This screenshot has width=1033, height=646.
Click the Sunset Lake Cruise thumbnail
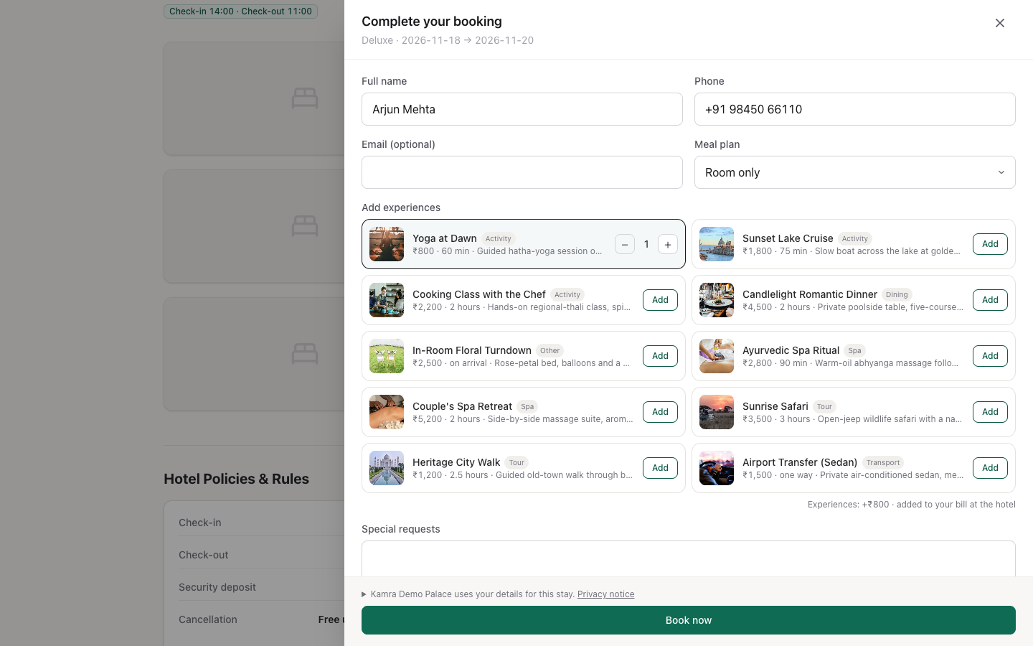717,244
